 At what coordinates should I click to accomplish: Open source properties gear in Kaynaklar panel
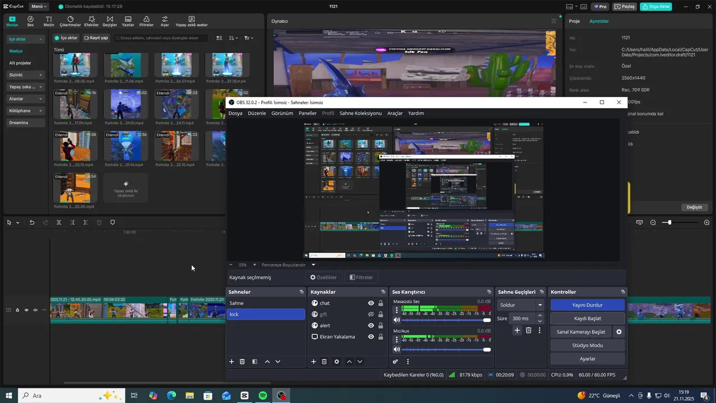point(337,362)
